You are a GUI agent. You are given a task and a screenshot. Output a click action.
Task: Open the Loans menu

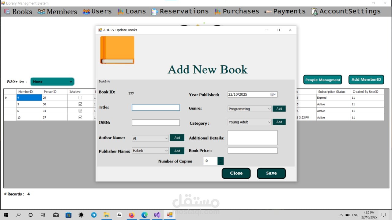[x=132, y=12]
